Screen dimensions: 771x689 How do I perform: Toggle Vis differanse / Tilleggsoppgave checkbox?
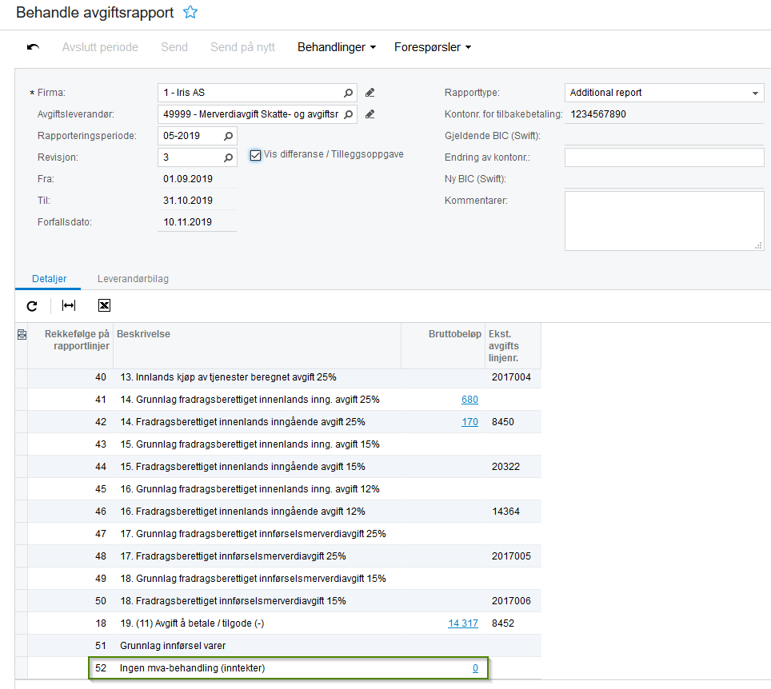(x=255, y=155)
